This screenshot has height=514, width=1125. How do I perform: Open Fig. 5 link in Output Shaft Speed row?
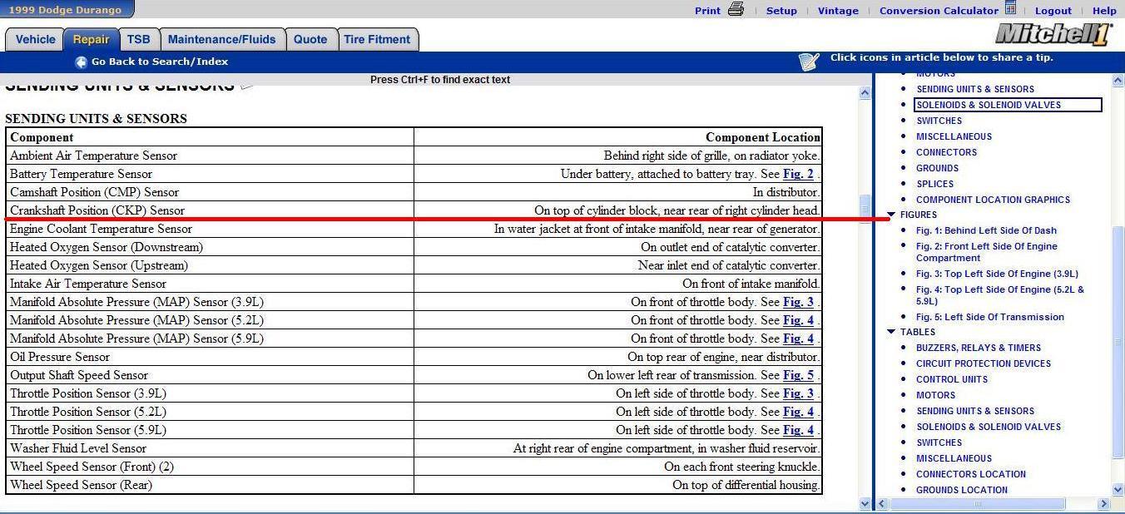798,375
